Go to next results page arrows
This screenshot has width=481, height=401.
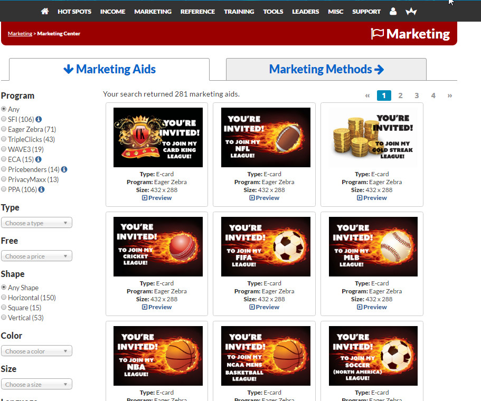(x=450, y=96)
